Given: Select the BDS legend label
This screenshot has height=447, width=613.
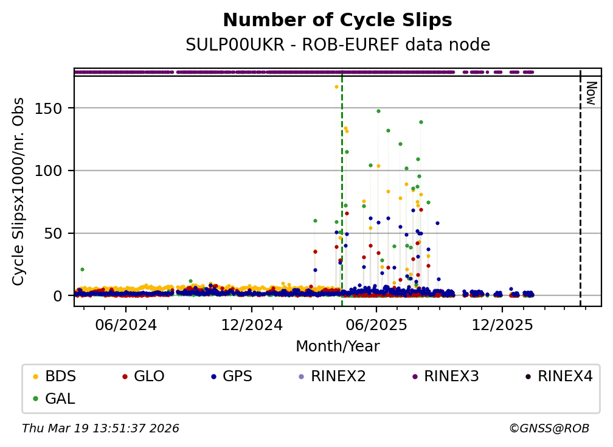Looking at the screenshot, I should pos(60,376).
